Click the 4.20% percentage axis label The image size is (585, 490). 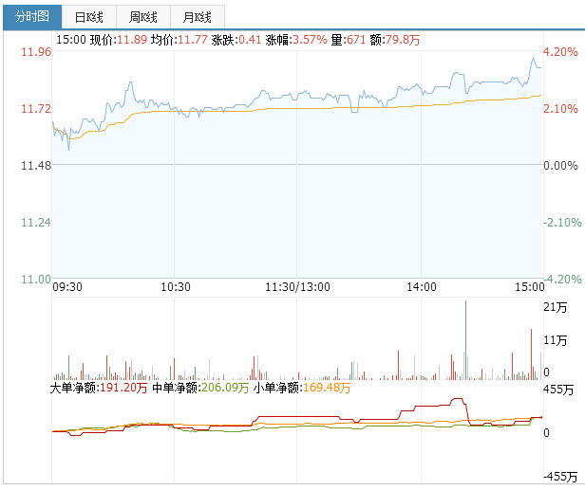(560, 52)
